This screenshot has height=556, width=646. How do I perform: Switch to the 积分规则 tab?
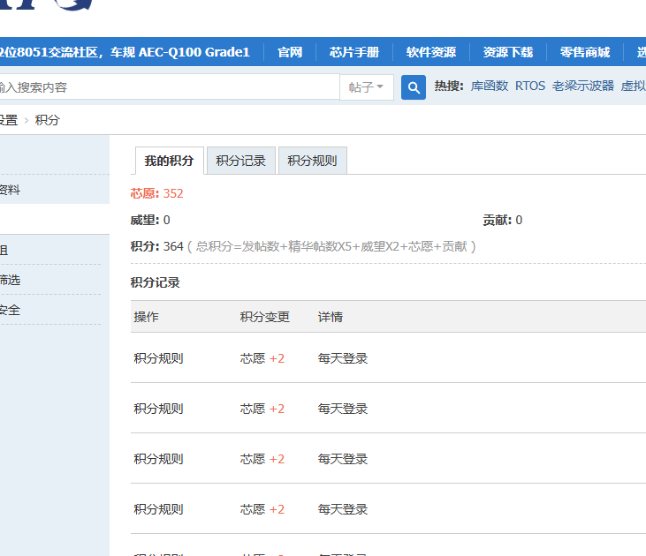point(312,161)
